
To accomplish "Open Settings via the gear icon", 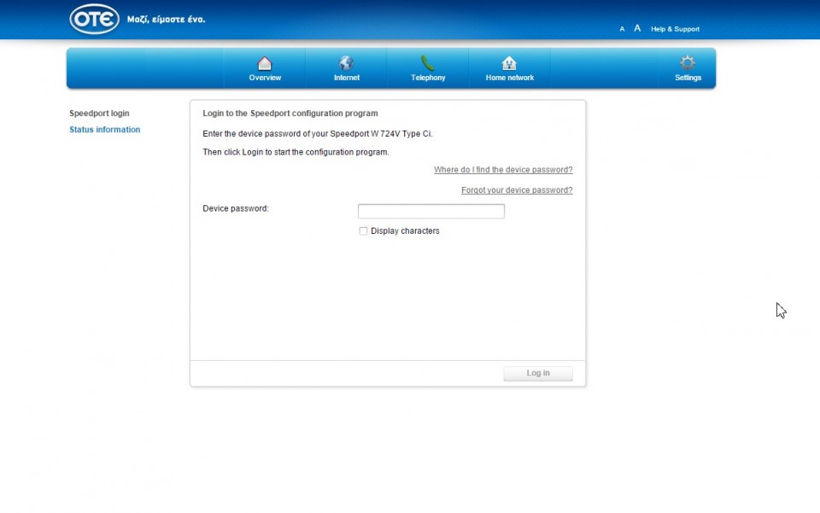I will [688, 63].
